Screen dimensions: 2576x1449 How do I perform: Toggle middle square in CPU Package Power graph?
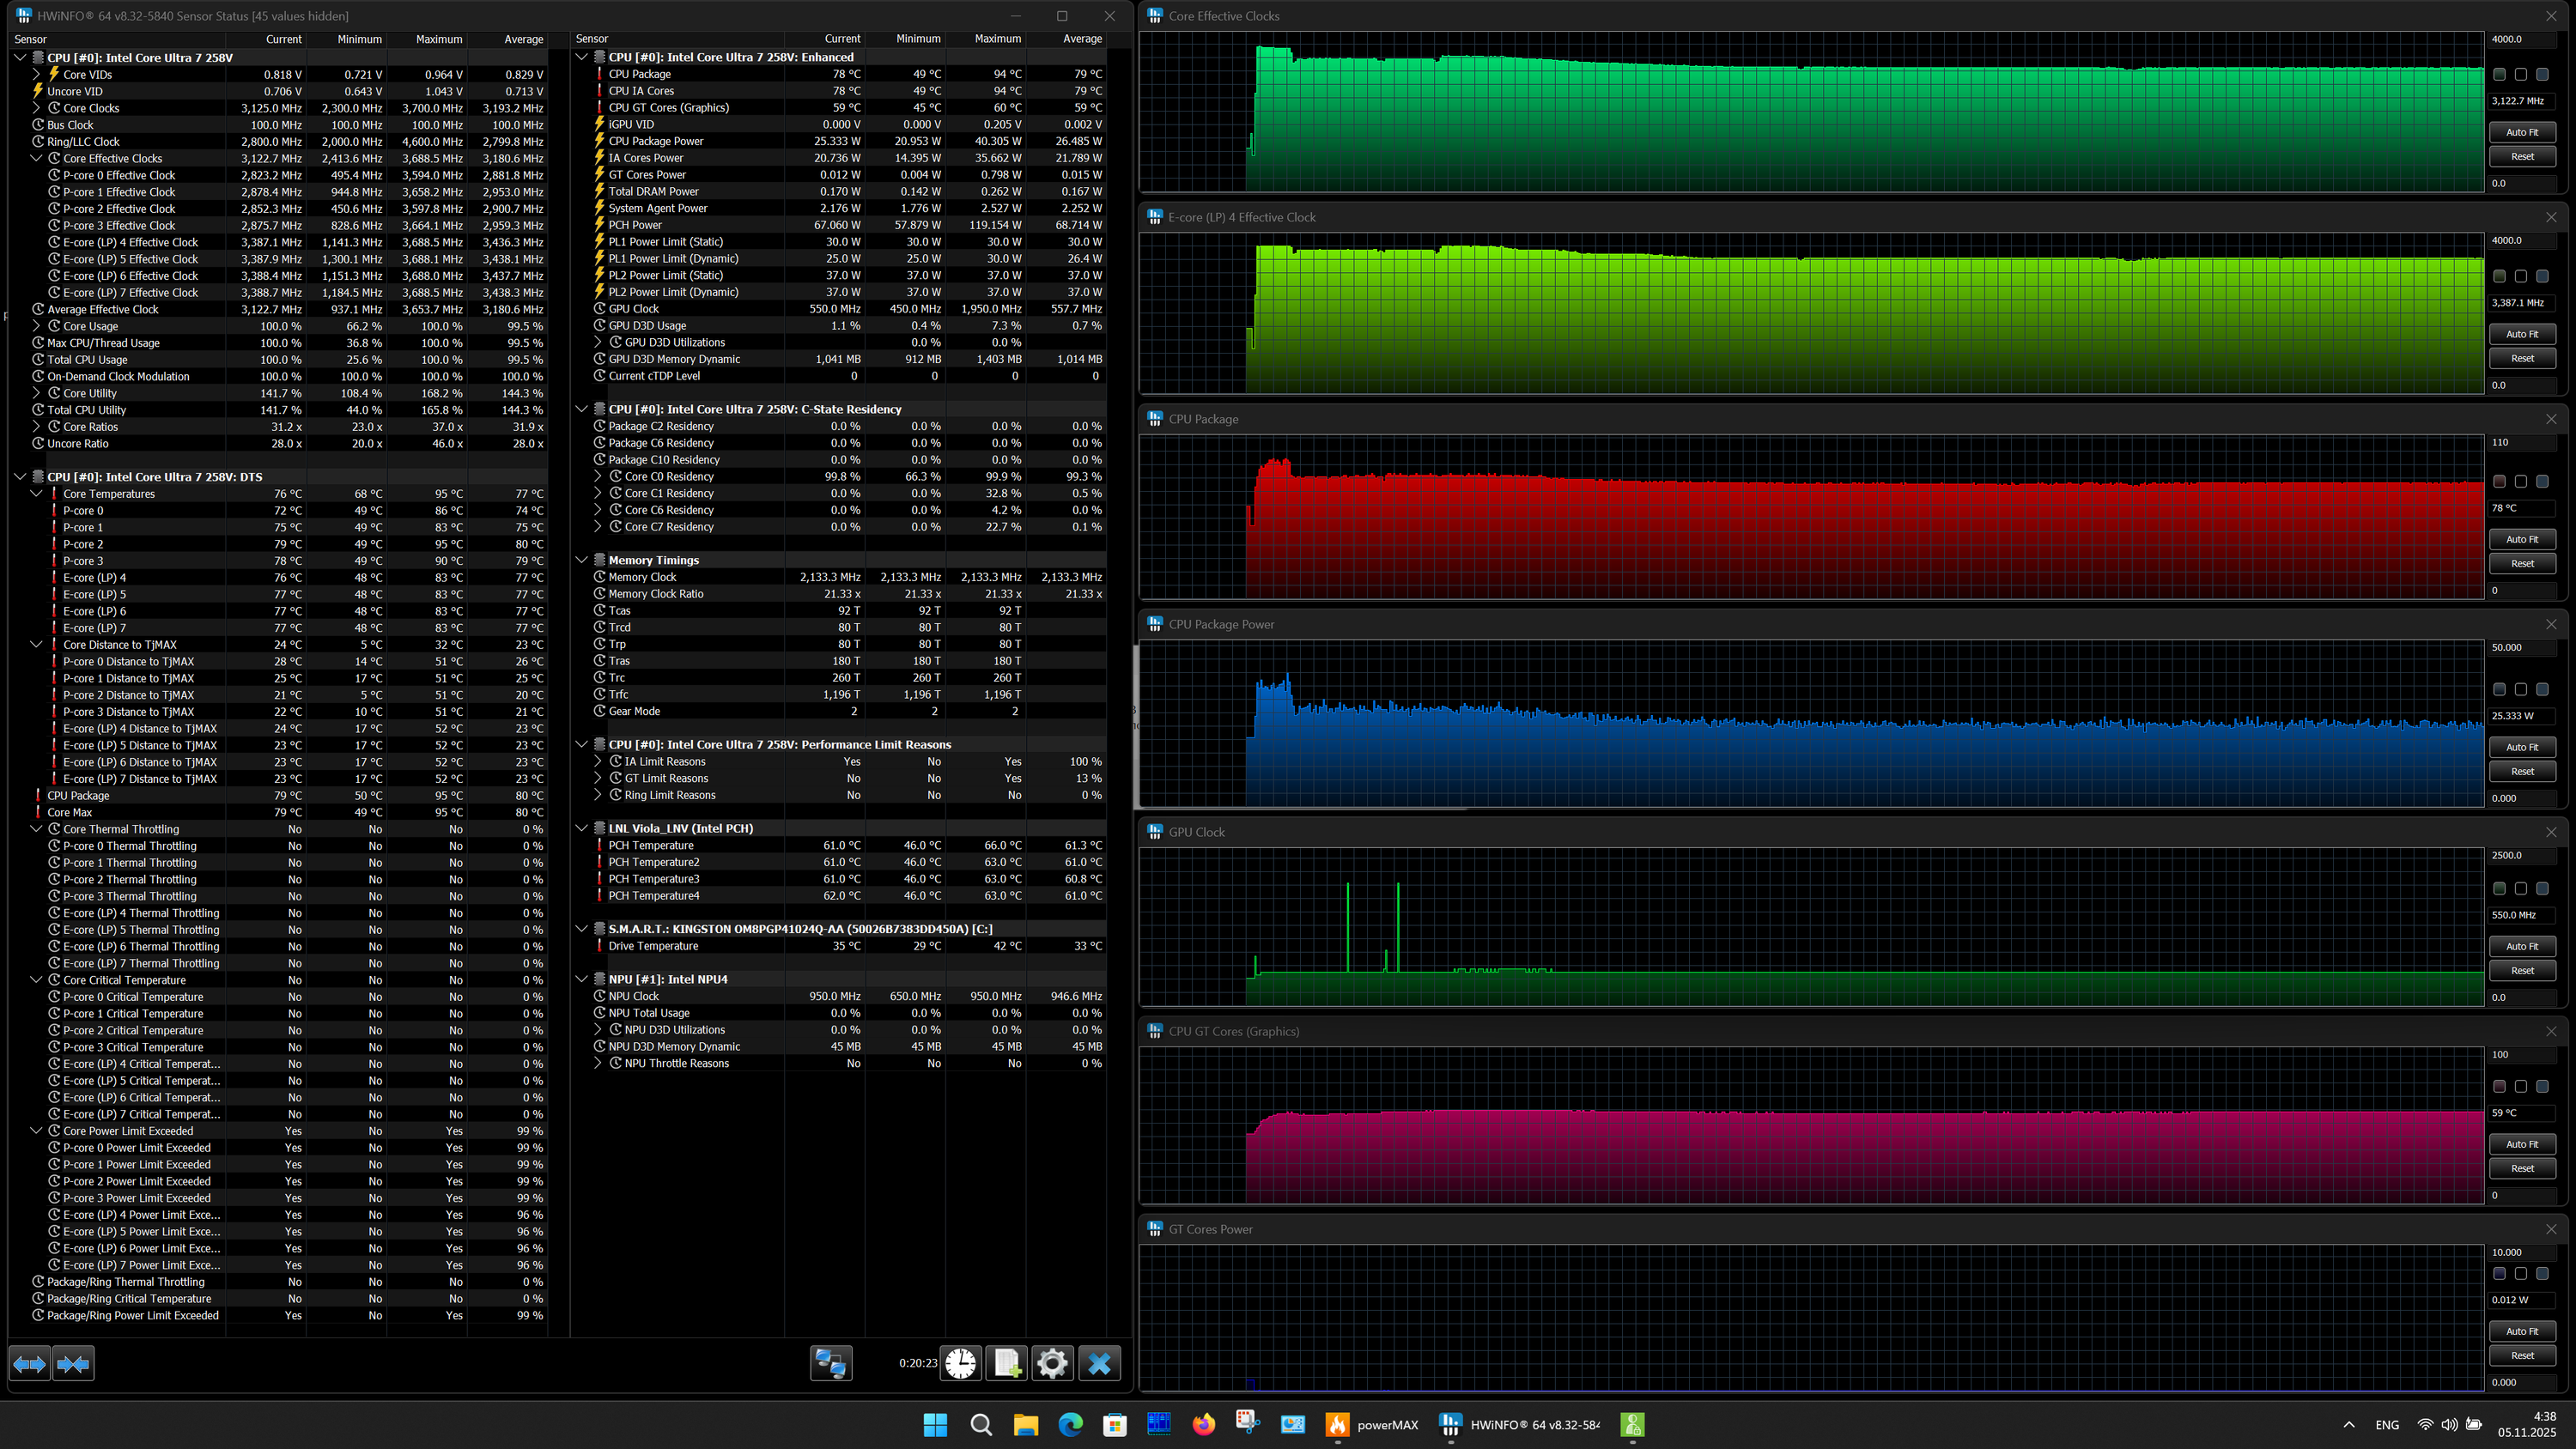click(2521, 690)
